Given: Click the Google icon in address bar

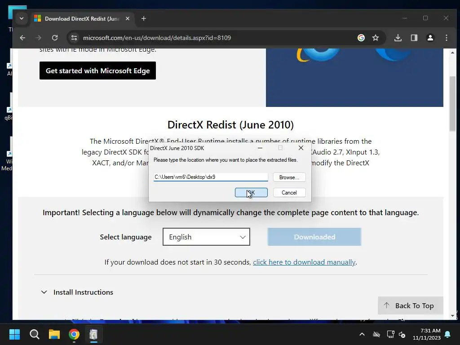Looking at the screenshot, I should click(x=361, y=38).
